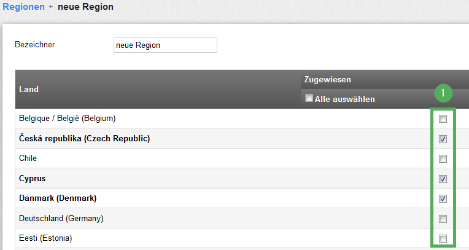This screenshot has height=250, width=469.
Task: Select the Deutschland (Germany) row label
Action: (61, 218)
